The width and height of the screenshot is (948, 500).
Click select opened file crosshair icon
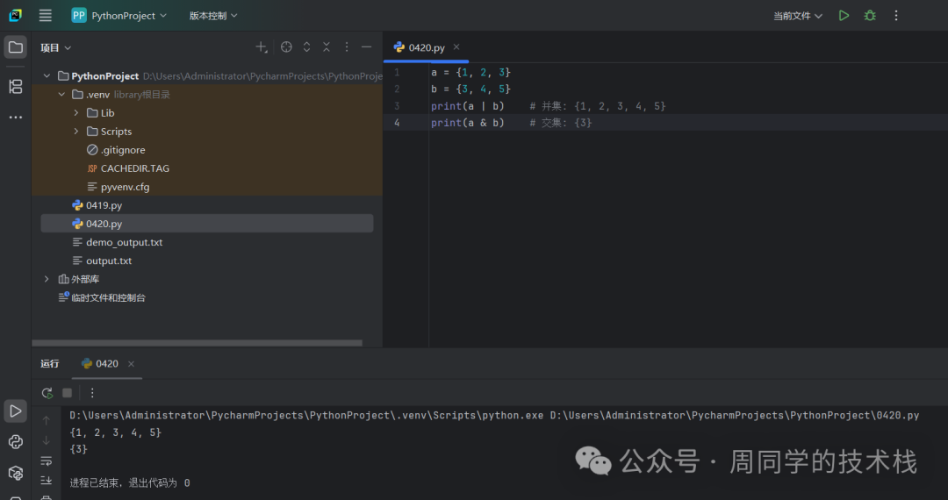click(286, 47)
